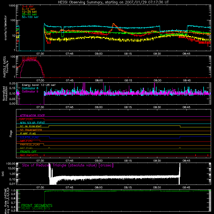Click the orange 6-12 keV peak after 08:00
The height and width of the screenshot is (214, 214).
pyautogui.click(x=113, y=24)
